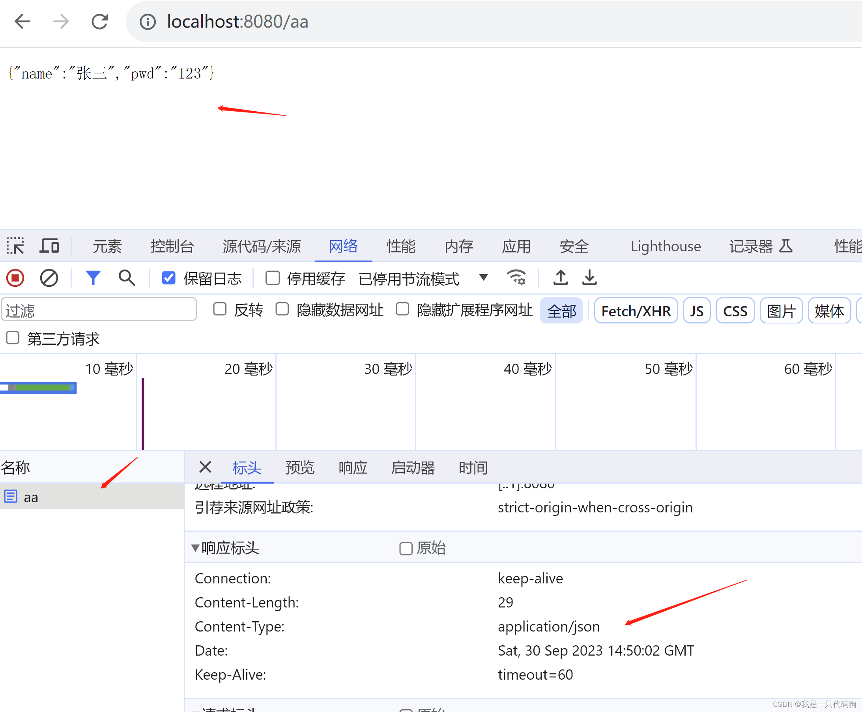Toggle the device toolbar icon
This screenshot has width=862, height=712.
pos(49,245)
